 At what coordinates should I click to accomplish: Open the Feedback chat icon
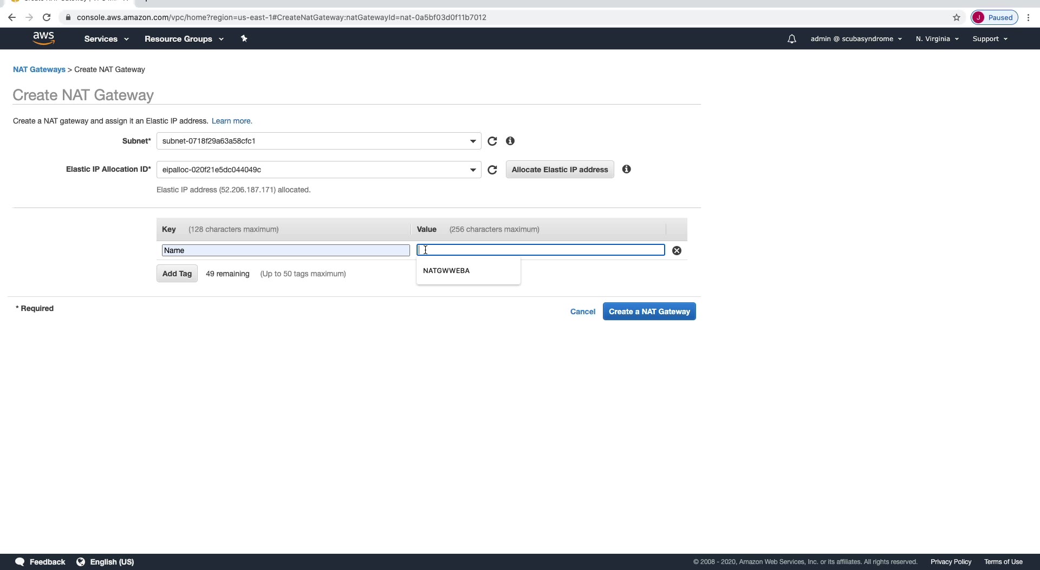coord(20,562)
